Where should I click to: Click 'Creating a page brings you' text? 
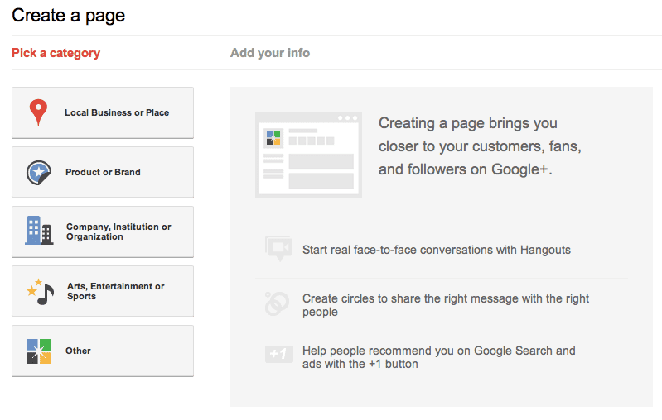[x=468, y=123]
